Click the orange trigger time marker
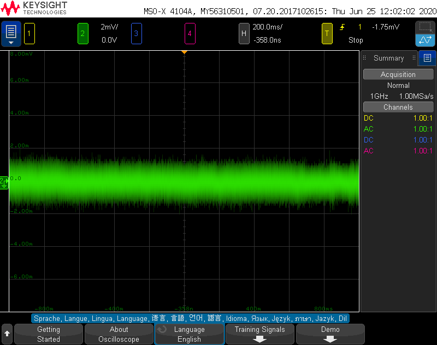Viewport: 437px width, 345px height. click(x=184, y=52)
